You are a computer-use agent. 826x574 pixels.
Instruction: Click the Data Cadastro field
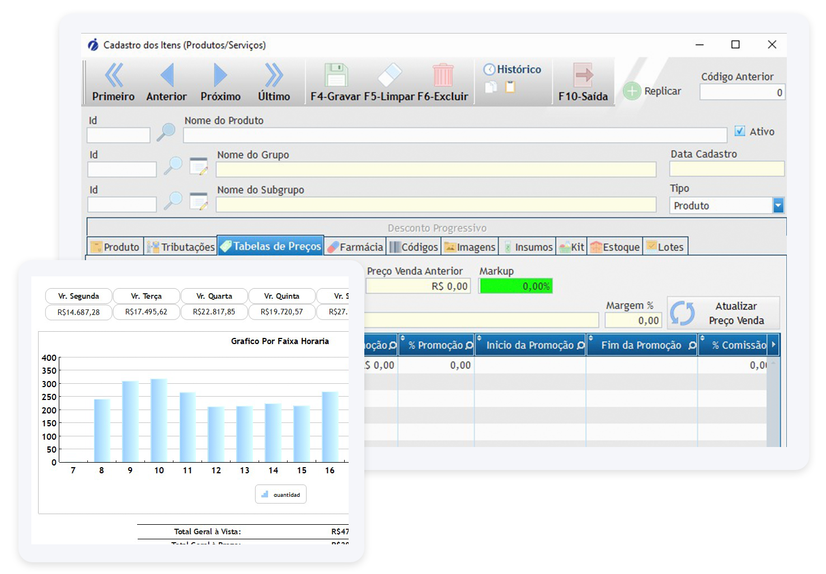727,168
